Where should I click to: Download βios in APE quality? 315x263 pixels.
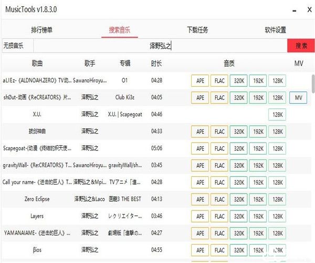[x=200, y=250]
